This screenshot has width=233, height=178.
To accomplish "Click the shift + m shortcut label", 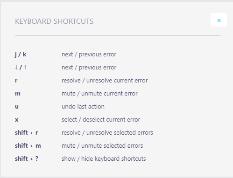I will pos(28,146).
